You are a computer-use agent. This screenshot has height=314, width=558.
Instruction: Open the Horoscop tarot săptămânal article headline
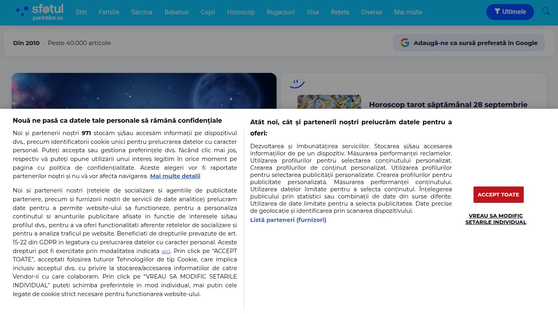click(448, 104)
